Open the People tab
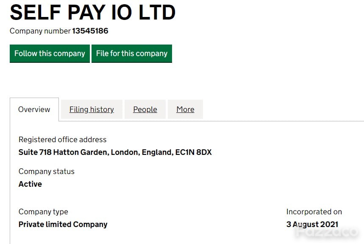Viewport: 364px width, 244px height. (145, 109)
